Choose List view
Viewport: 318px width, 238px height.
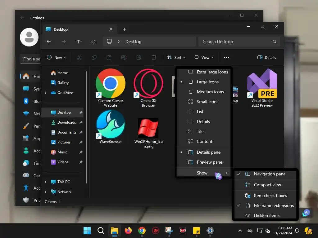pyautogui.click(x=204, y=112)
